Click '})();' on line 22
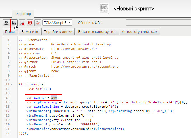 coord(23,133)
